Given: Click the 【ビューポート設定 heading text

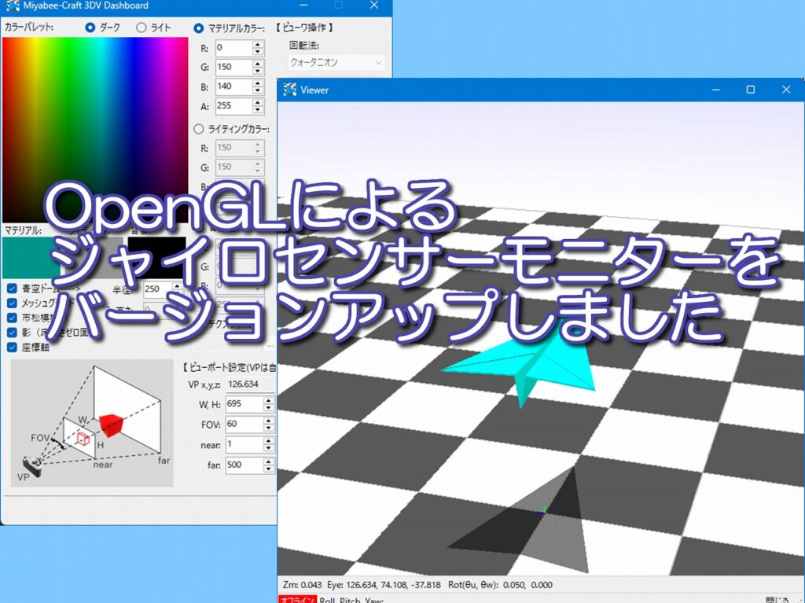Looking at the screenshot, I should click(x=229, y=368).
